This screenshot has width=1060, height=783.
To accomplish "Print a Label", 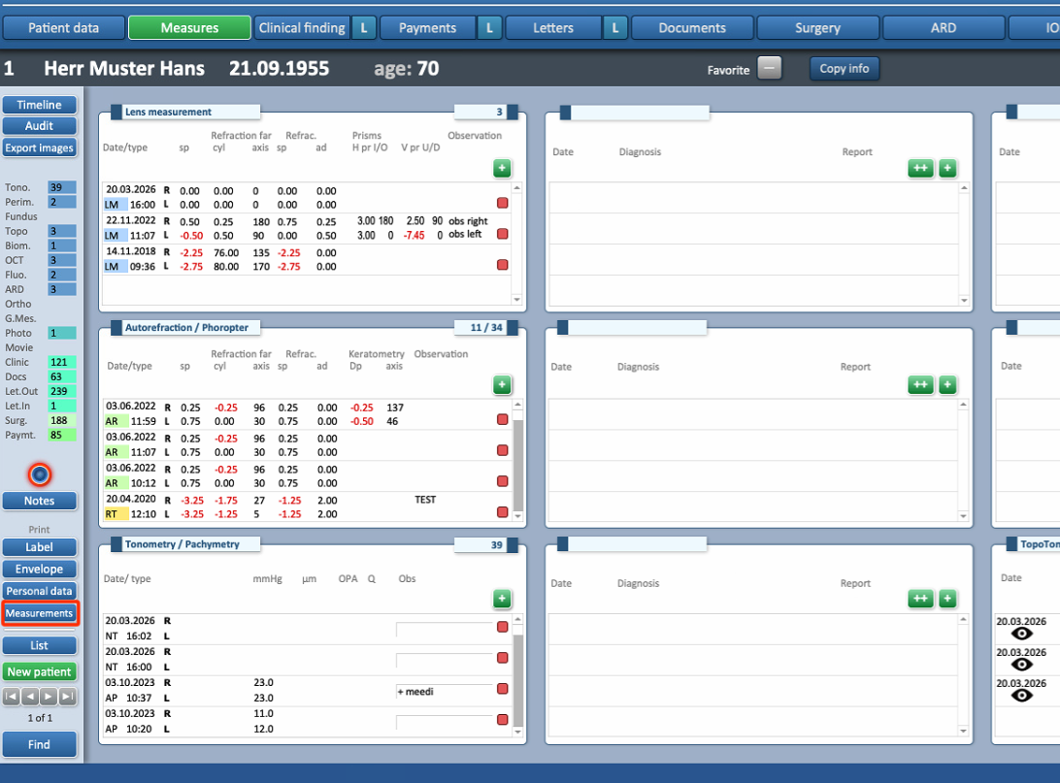I will 39,547.
